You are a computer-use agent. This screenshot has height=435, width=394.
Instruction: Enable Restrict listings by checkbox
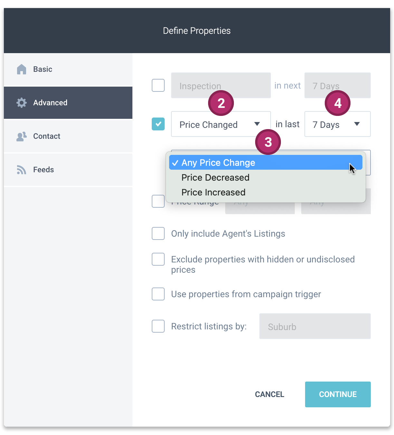pyautogui.click(x=158, y=326)
